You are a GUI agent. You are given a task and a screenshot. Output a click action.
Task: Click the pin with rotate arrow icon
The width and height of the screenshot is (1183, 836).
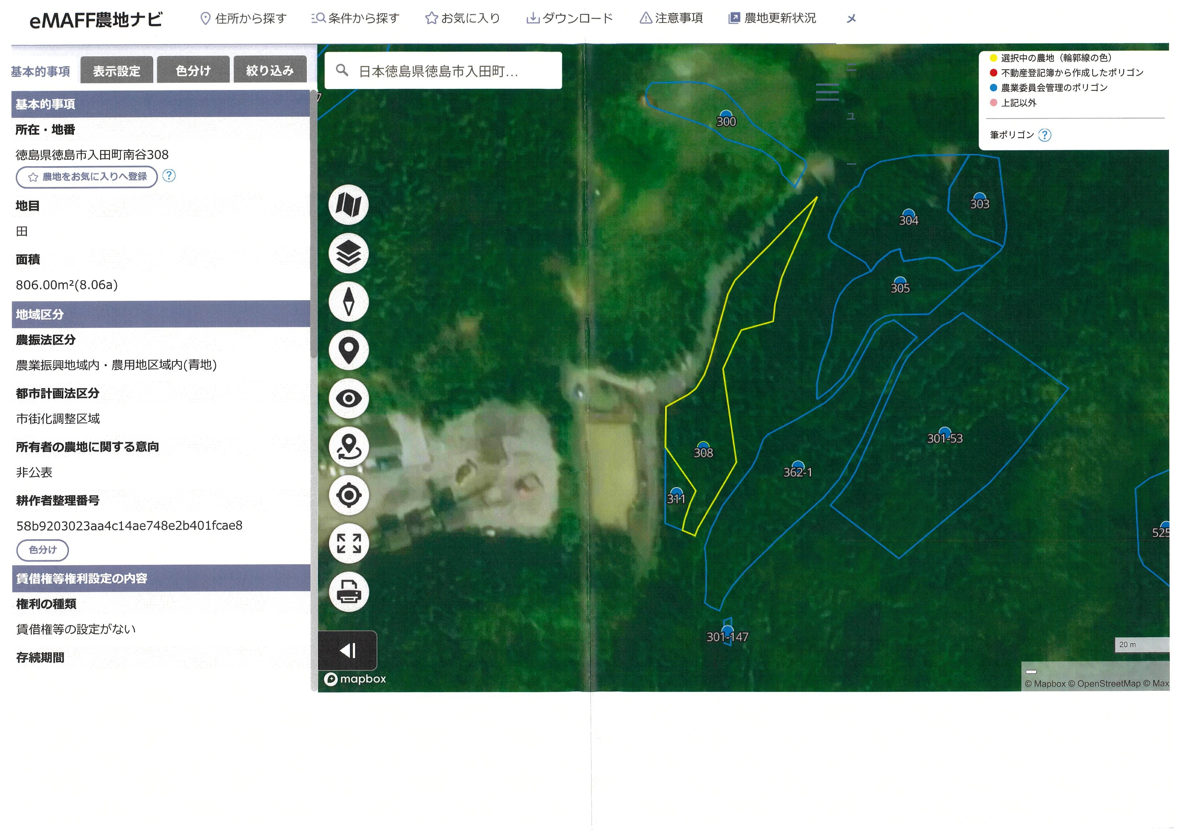pyautogui.click(x=348, y=447)
